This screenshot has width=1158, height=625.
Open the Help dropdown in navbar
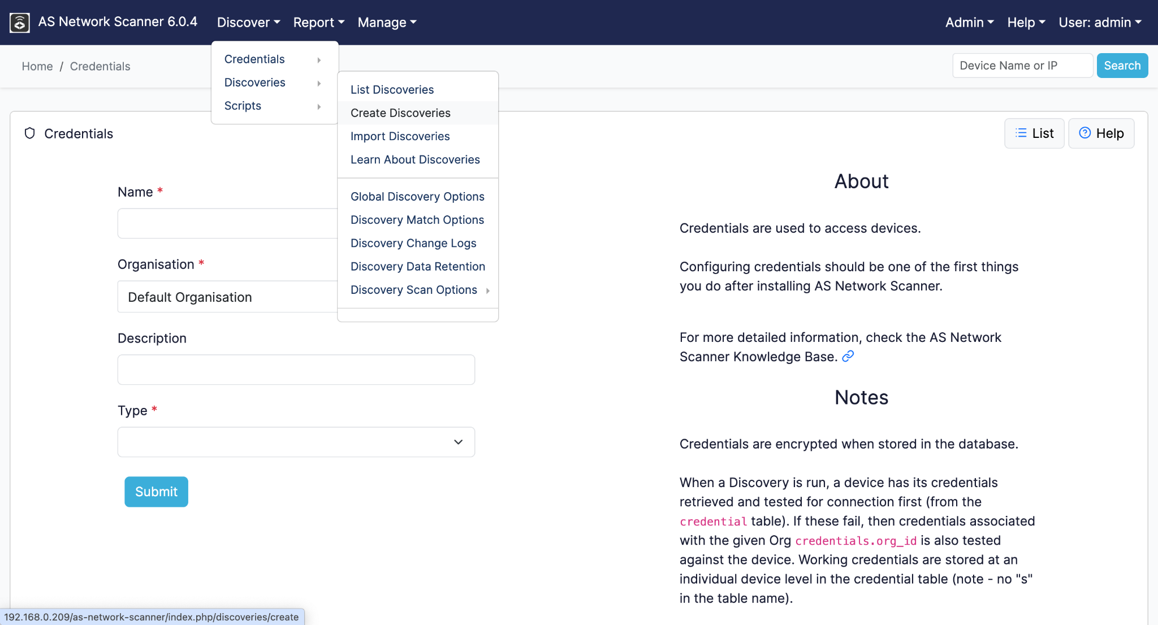(x=1026, y=23)
